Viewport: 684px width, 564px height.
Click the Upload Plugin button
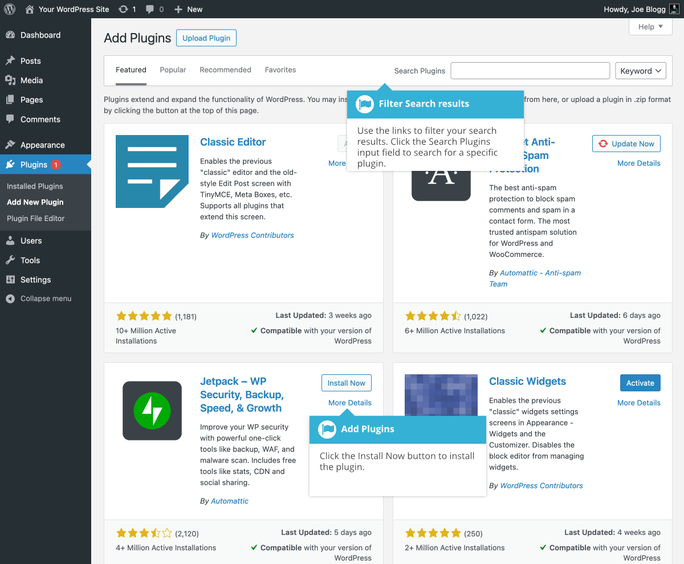pos(206,38)
